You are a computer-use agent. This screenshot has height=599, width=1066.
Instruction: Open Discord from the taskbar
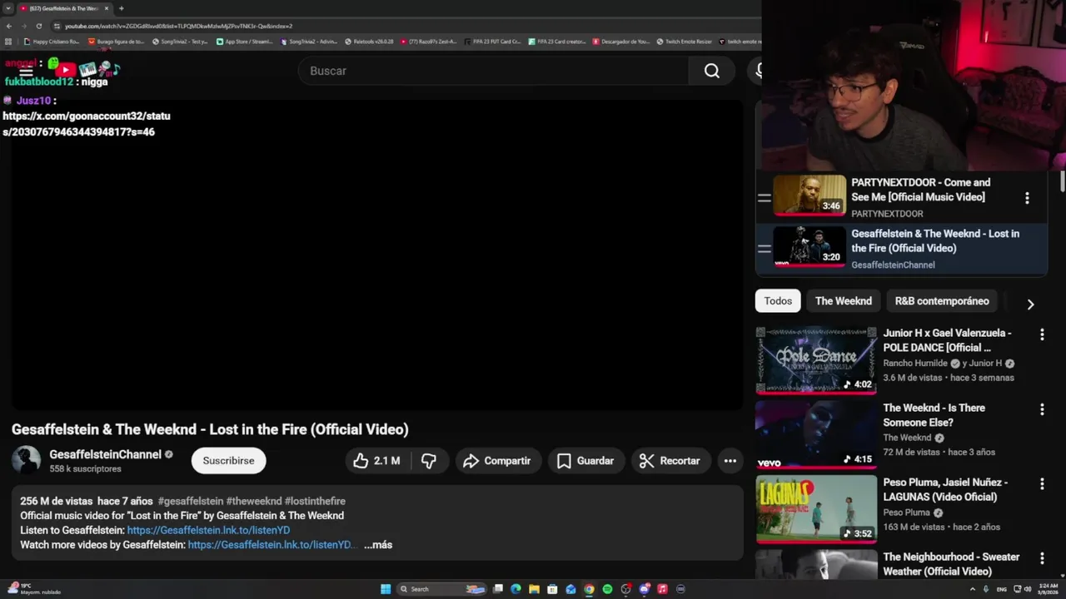coord(645,589)
